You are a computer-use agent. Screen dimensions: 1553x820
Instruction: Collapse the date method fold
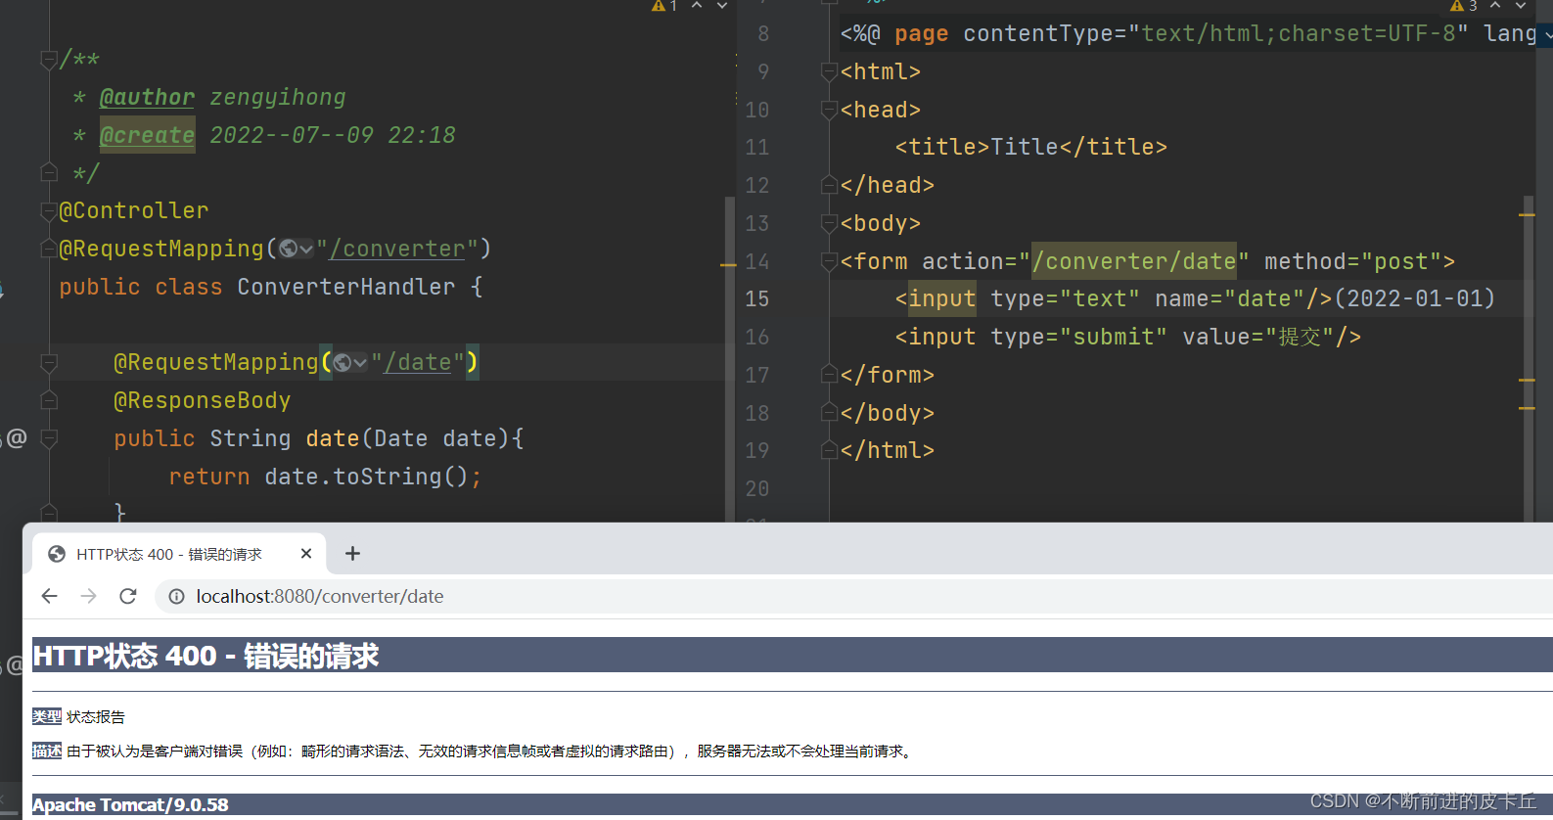pos(49,438)
